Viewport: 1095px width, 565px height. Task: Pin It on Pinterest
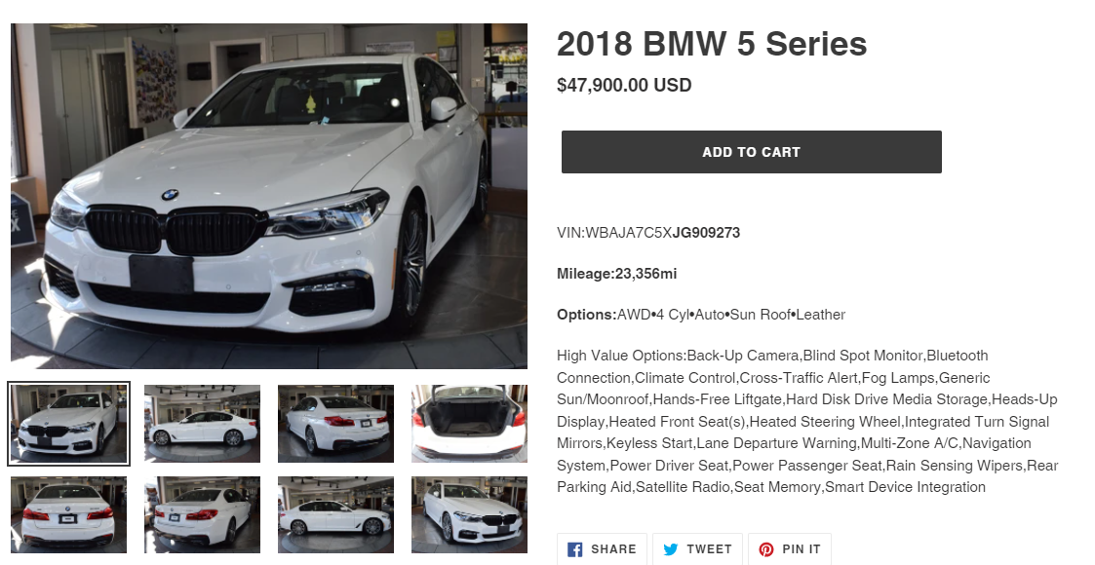pos(790,549)
